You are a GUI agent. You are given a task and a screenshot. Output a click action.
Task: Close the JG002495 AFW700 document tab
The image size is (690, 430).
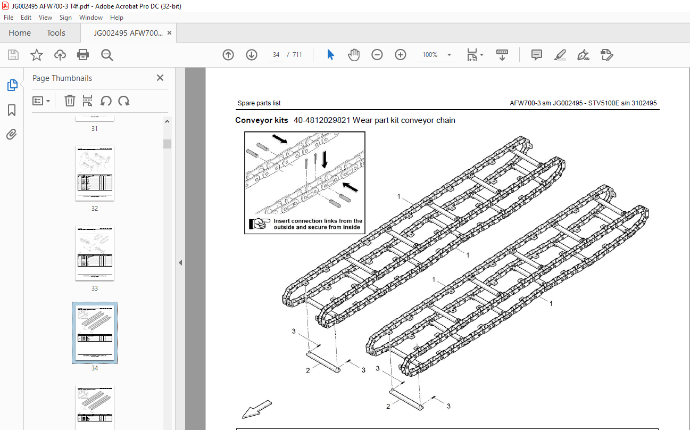tap(170, 33)
